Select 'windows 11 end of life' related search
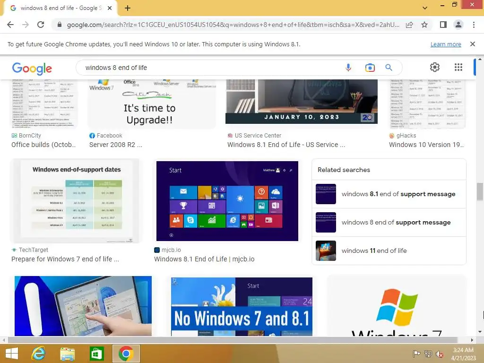 click(389, 251)
